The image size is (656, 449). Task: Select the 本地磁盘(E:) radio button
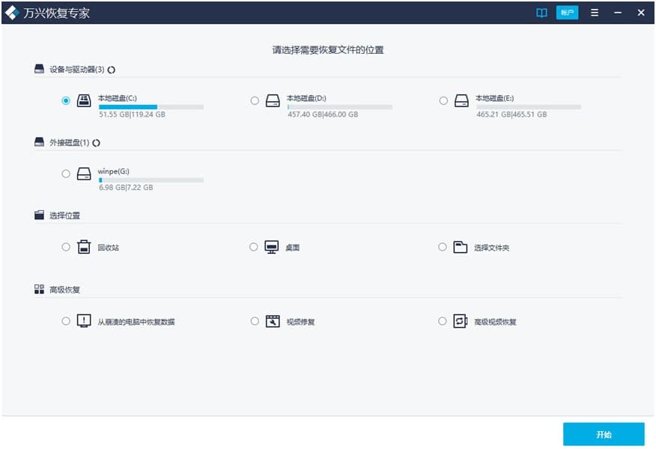pos(443,101)
